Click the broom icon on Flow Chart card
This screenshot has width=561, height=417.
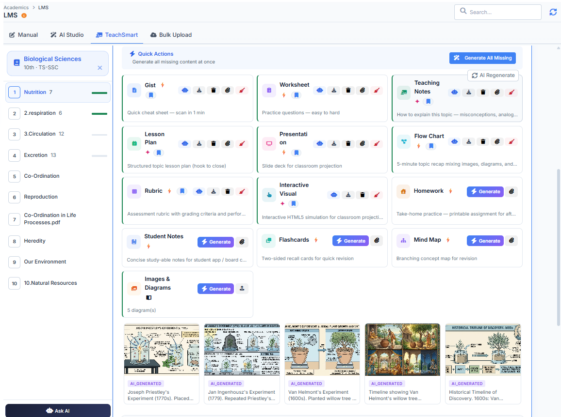(511, 142)
